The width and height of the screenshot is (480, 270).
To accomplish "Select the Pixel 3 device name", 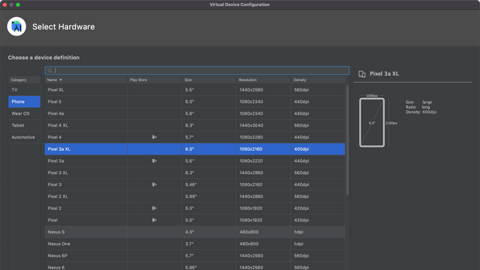I will pyautogui.click(x=55, y=184).
